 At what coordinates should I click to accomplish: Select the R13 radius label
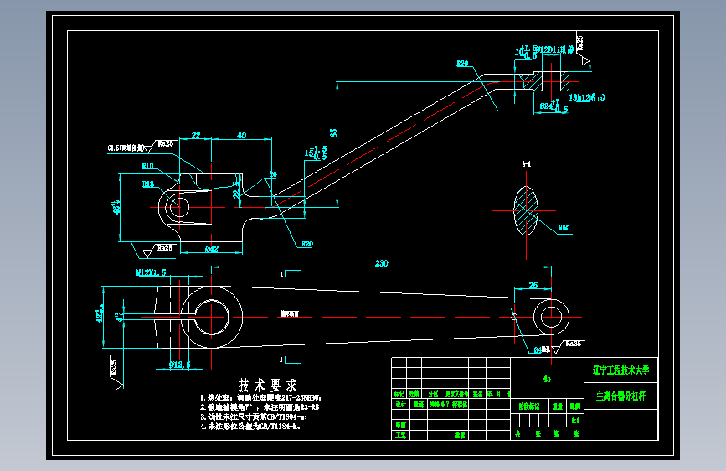[147, 184]
